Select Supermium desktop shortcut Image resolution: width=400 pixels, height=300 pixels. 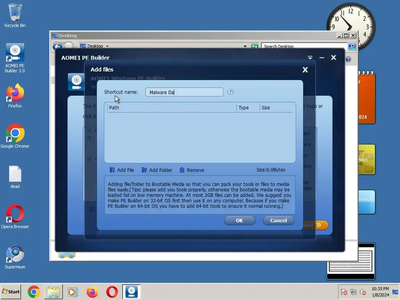tap(15, 257)
